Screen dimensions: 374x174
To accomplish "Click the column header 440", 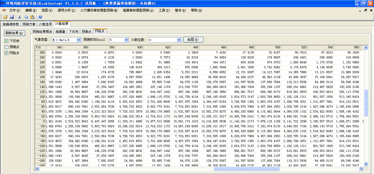I will 186,47.
